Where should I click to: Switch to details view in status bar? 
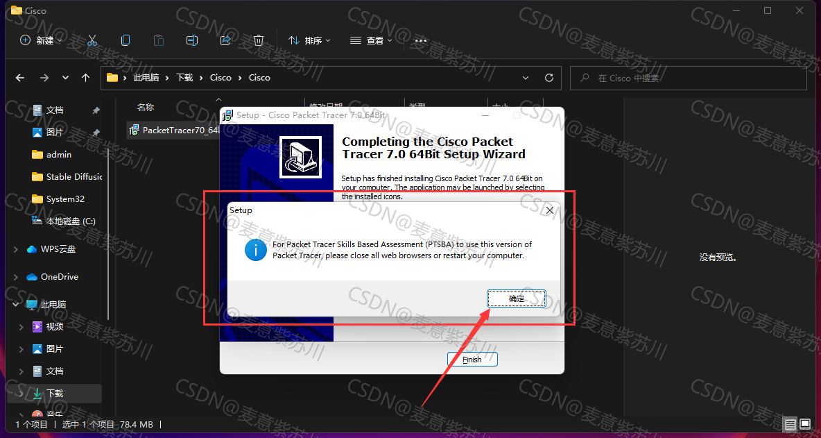coord(790,424)
